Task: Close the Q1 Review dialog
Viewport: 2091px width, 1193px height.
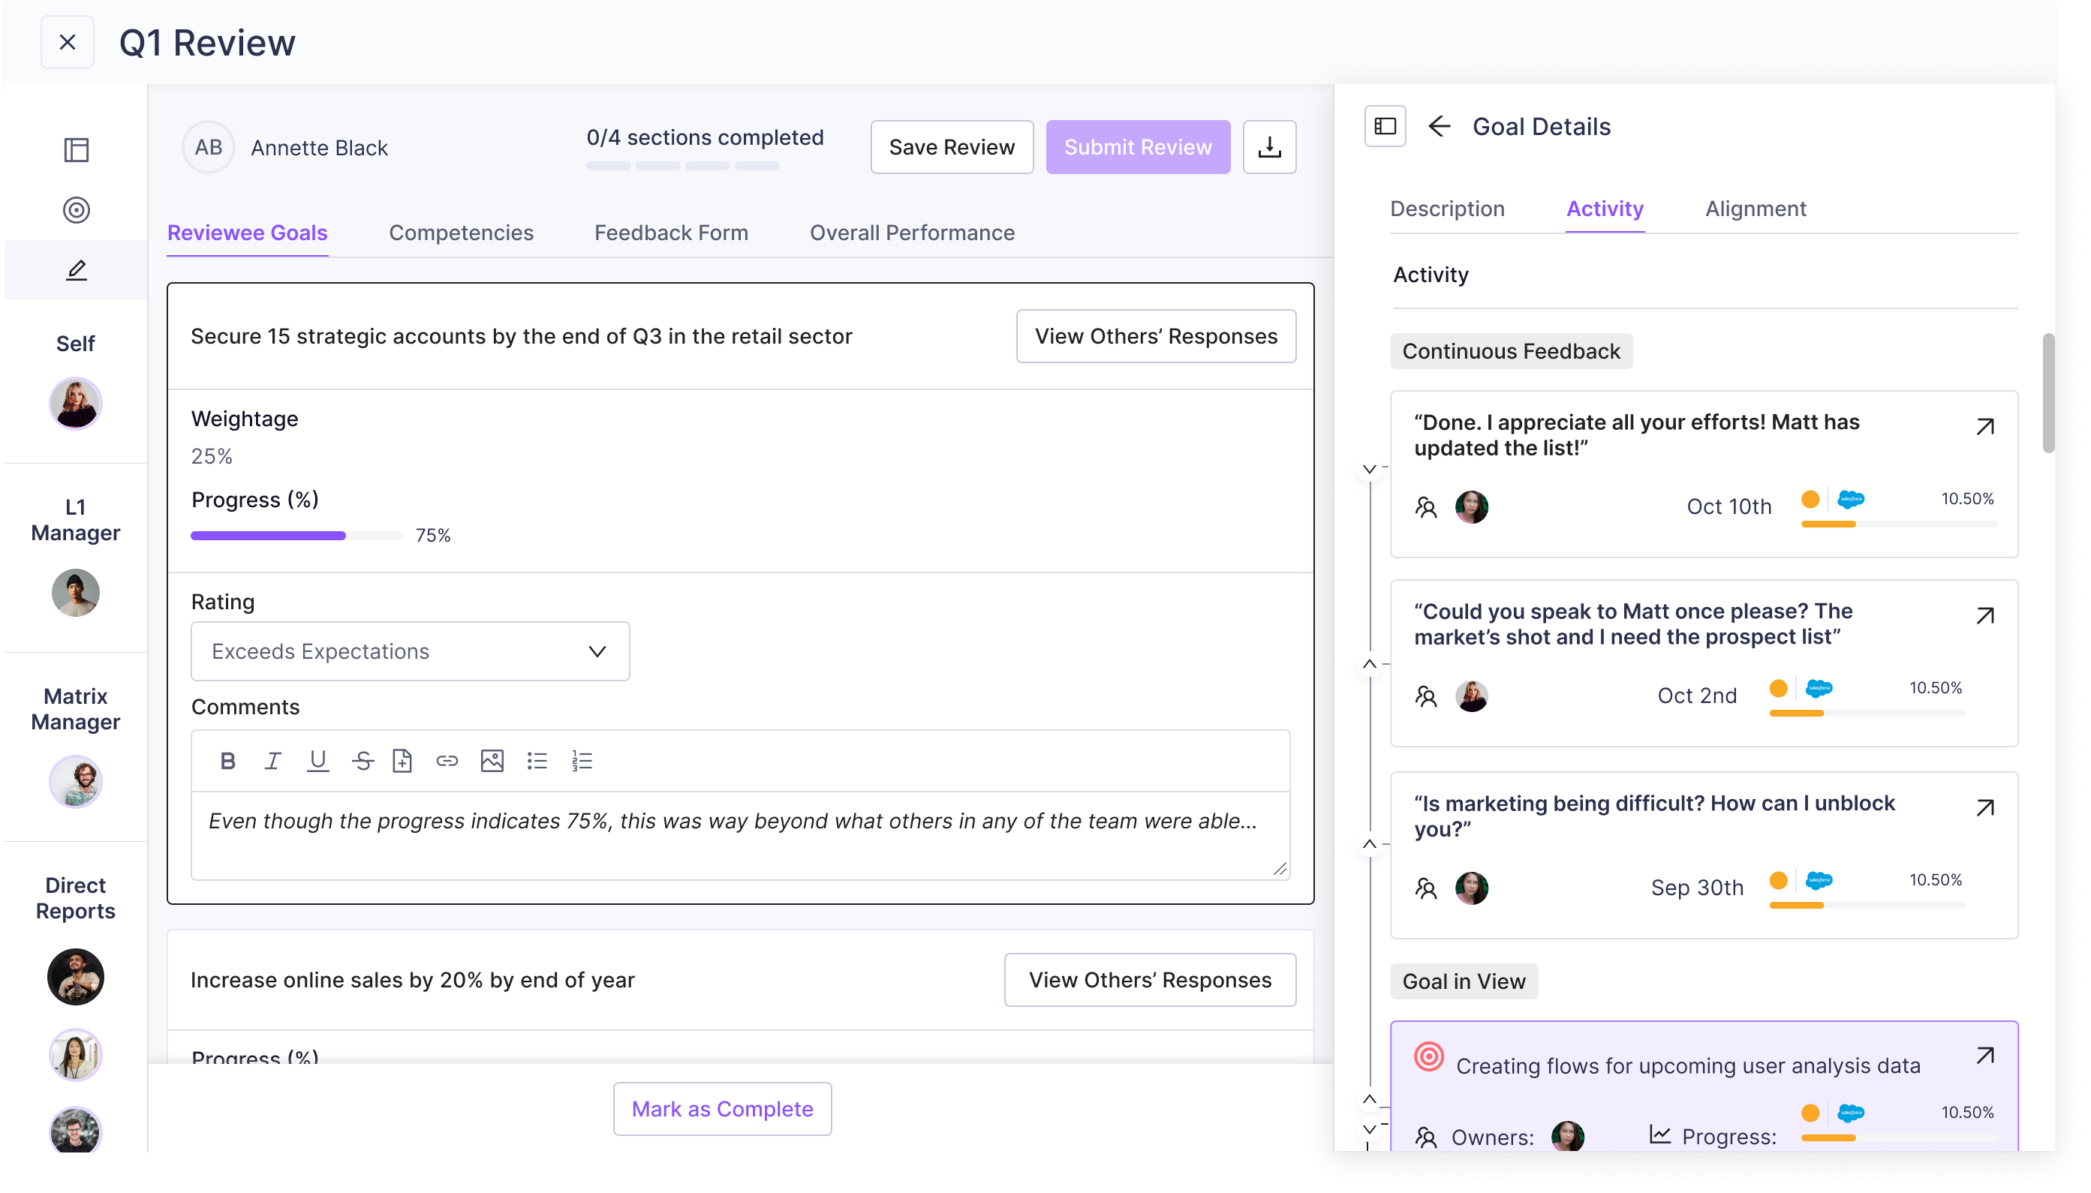Action: click(x=68, y=42)
